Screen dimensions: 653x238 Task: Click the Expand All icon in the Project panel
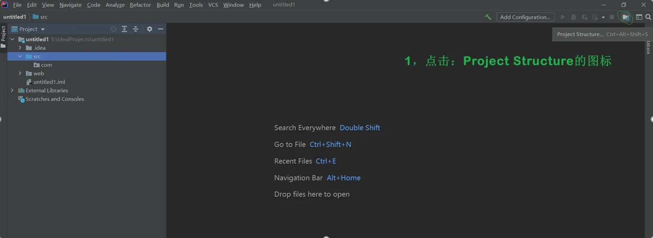(x=125, y=29)
